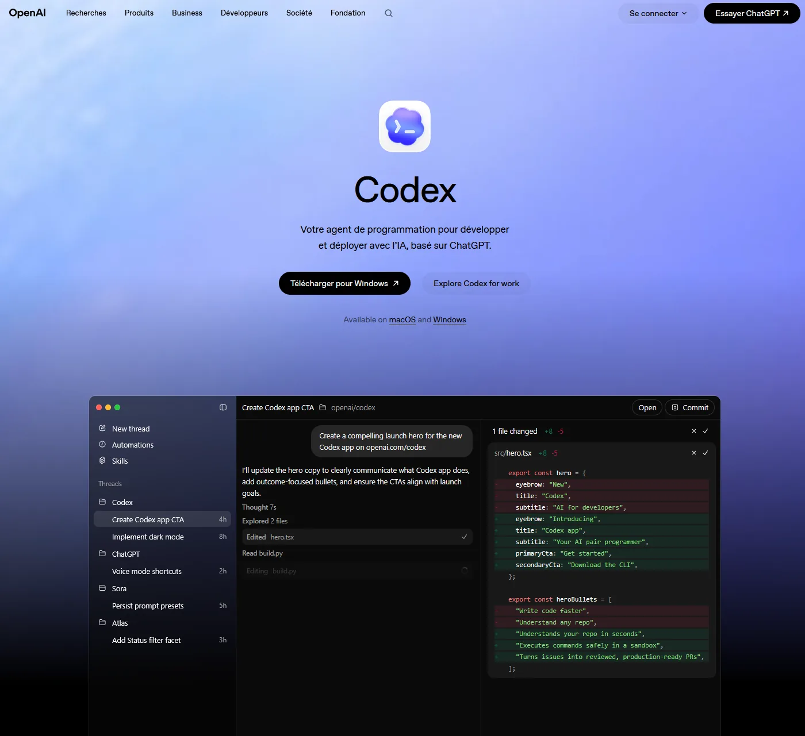Click the Codex app cloud icon
The image size is (805, 736).
(405, 126)
